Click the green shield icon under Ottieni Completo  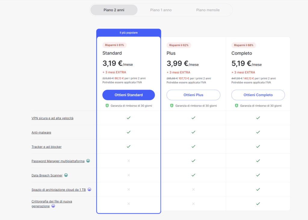[x=236, y=106]
